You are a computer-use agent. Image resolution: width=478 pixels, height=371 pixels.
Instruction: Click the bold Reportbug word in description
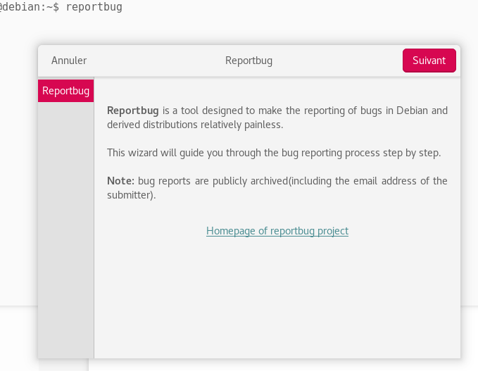click(x=133, y=111)
